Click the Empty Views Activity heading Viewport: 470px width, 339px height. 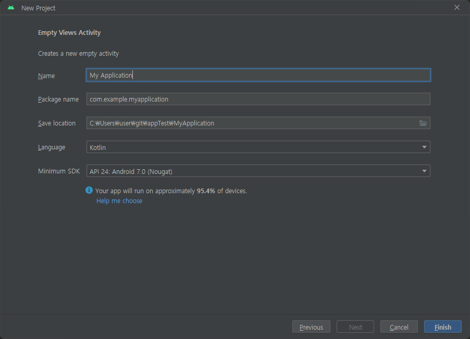click(x=69, y=33)
